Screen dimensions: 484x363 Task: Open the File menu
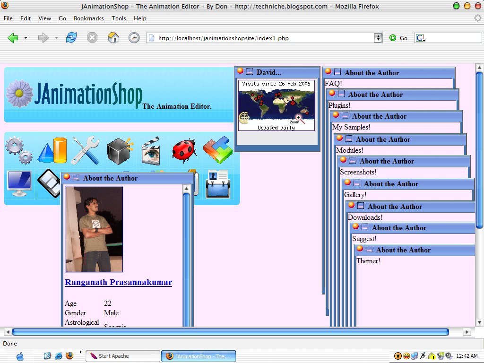[9, 18]
